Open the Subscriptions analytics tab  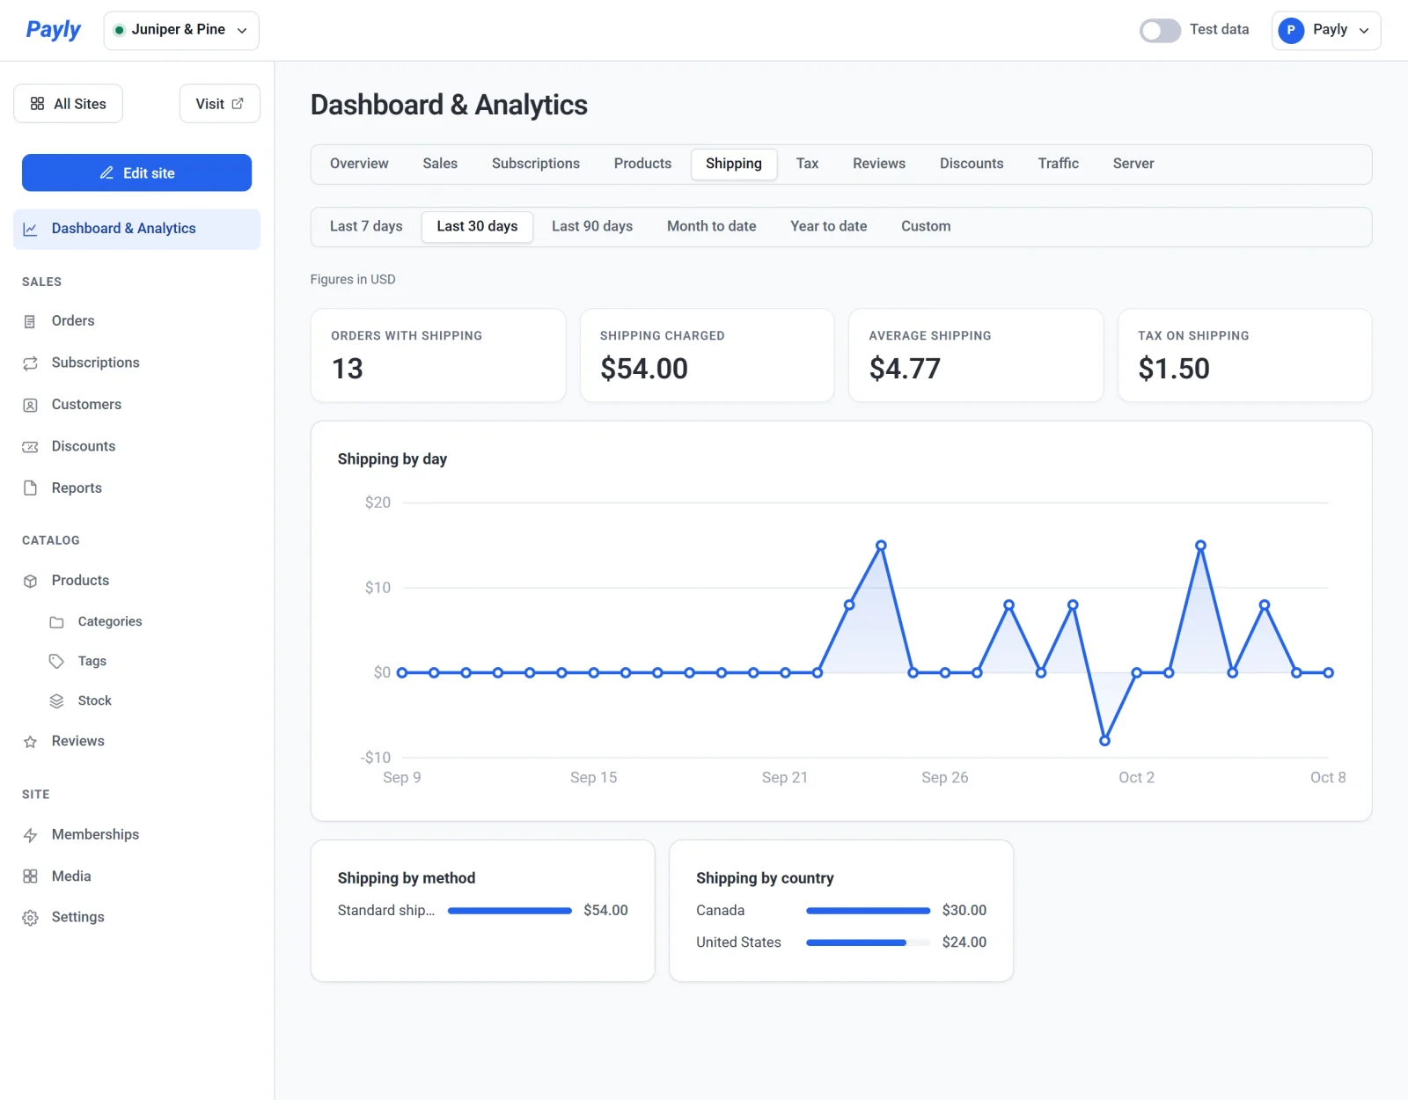(x=536, y=164)
